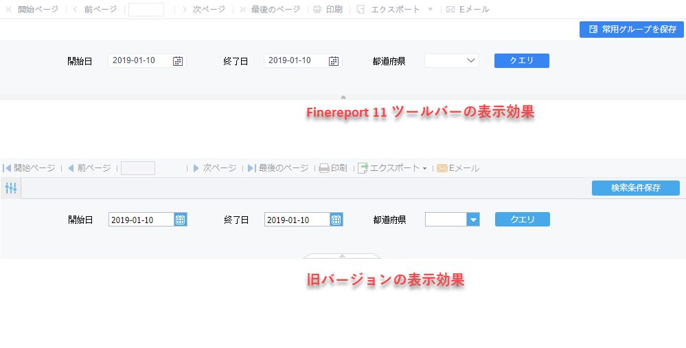
Task: Open the 開始日 calendar picker in Finereport 11 panel
Action: click(x=178, y=61)
